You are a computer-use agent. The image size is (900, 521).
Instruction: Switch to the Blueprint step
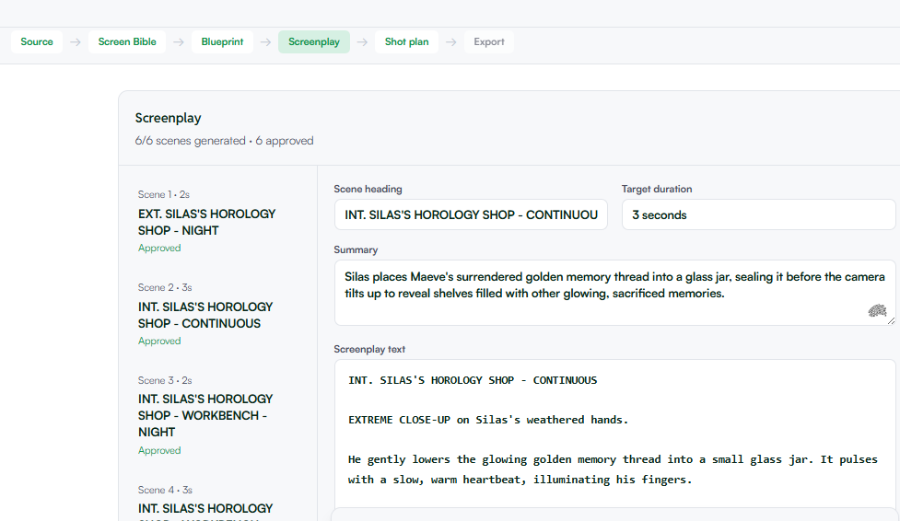pyautogui.click(x=222, y=42)
